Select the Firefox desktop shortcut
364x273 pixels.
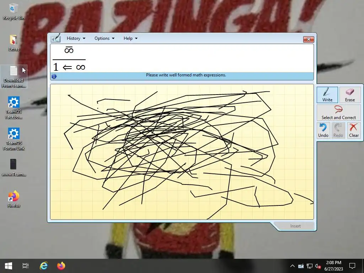tap(14, 199)
